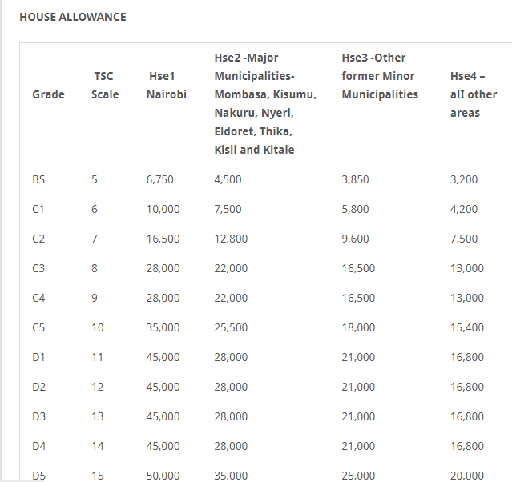The image size is (512, 482).
Task: Click the 10,000 value in C1 row
Action: [163, 209]
